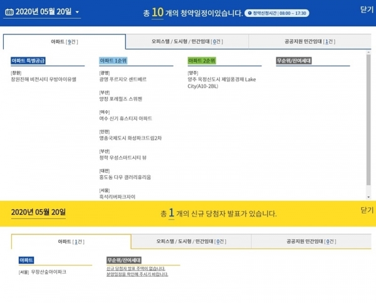Image resolution: width=376 pixels, height=303 pixels.
Task: Open 청학 우성스마트시티 뷰 listing
Action: (x=123, y=158)
